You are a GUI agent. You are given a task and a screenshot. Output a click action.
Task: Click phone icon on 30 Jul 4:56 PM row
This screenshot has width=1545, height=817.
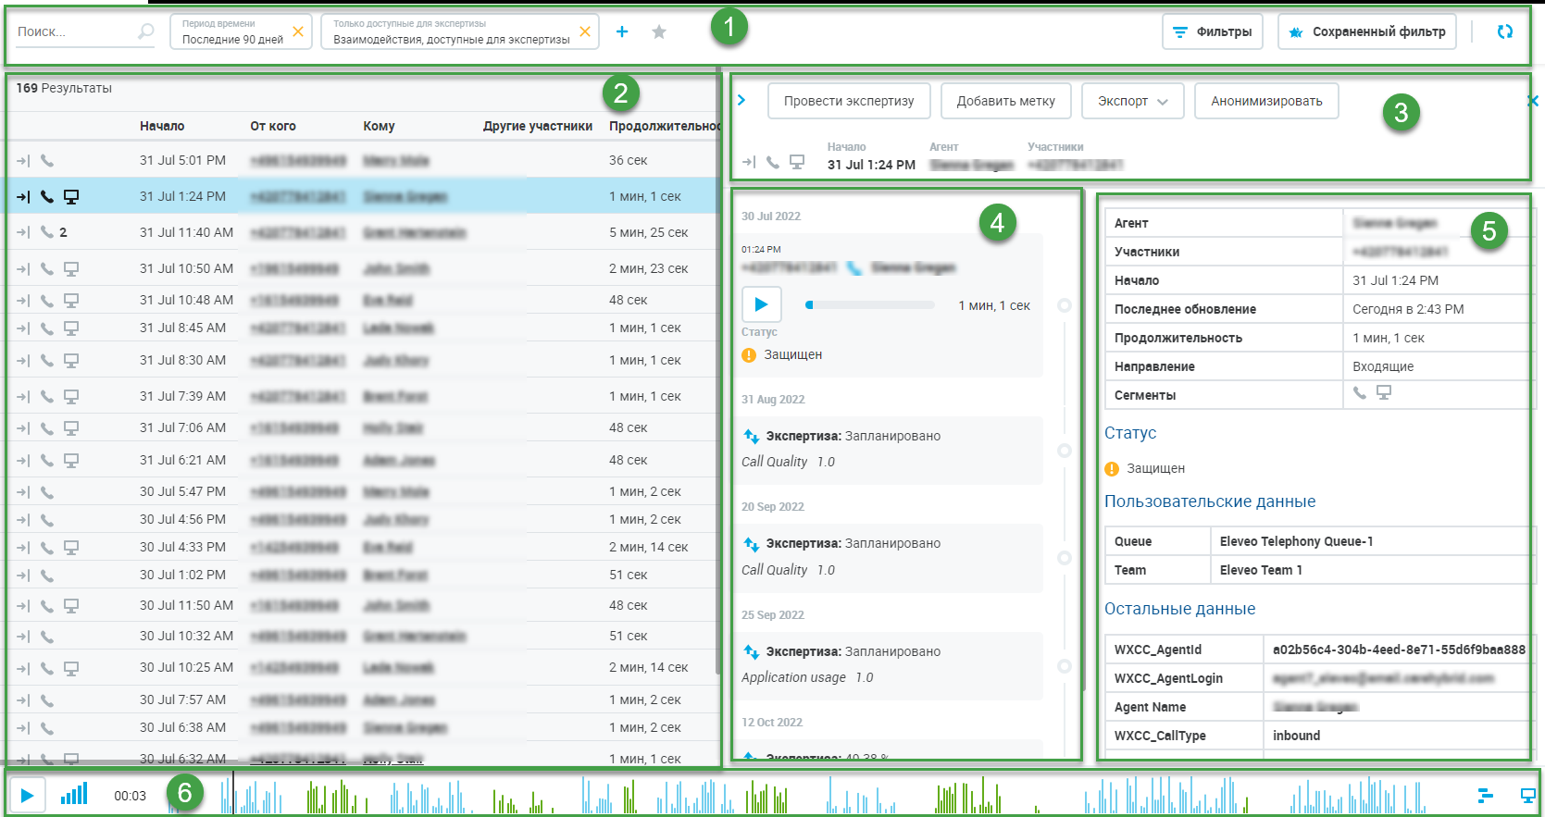(x=47, y=519)
